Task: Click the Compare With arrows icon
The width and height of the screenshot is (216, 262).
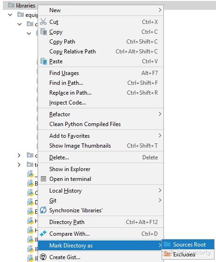Action: pyautogui.click(x=43, y=233)
